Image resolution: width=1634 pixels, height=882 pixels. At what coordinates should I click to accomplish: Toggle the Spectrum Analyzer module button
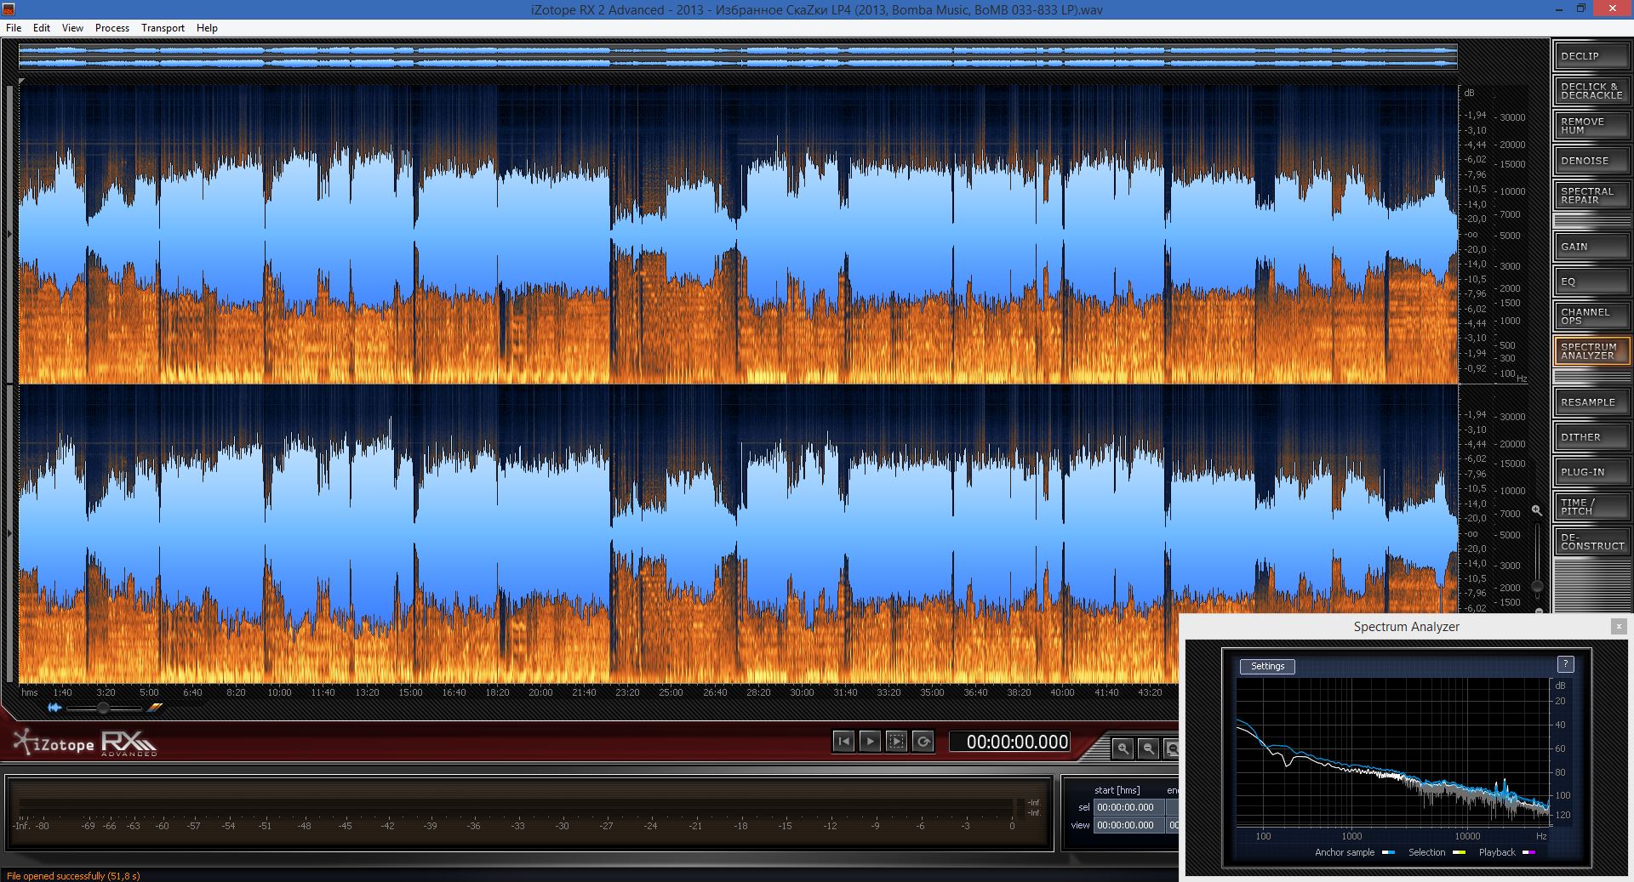[x=1591, y=351]
